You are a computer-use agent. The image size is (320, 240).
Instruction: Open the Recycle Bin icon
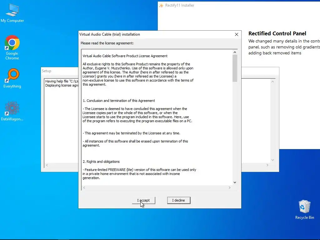304,209
